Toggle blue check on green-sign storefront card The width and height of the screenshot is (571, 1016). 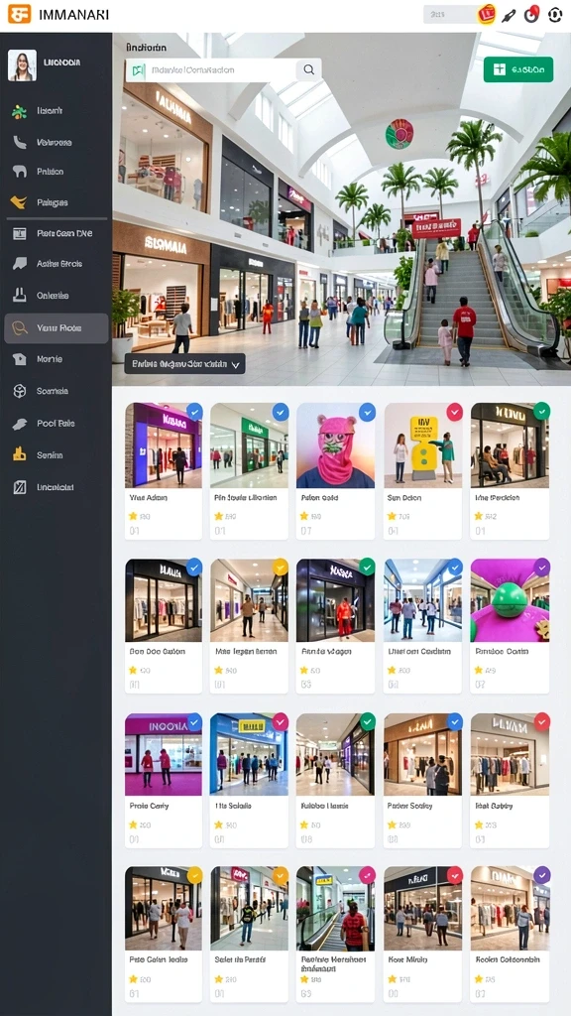[280, 412]
